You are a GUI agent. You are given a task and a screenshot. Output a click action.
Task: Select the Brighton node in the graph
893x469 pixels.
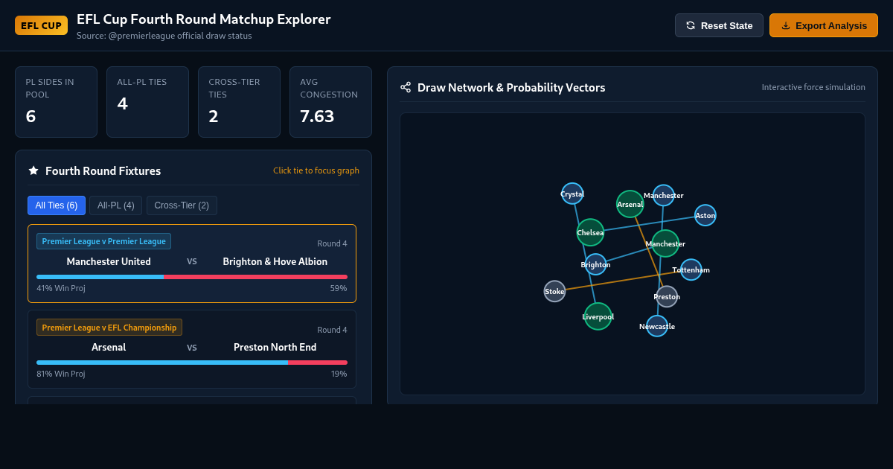596,264
